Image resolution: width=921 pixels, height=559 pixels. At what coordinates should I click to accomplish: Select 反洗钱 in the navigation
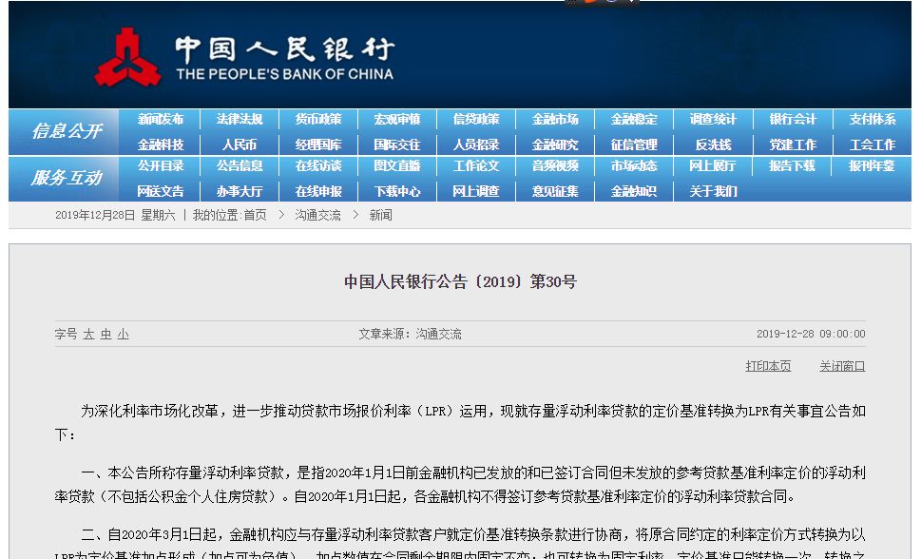pyautogui.click(x=713, y=145)
